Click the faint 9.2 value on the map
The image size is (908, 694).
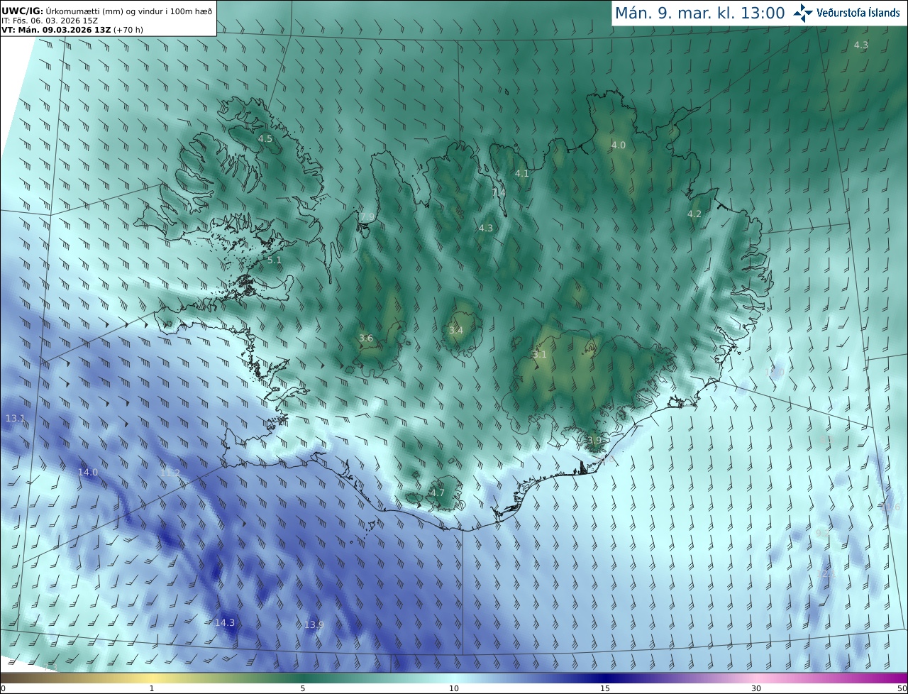coord(823,533)
